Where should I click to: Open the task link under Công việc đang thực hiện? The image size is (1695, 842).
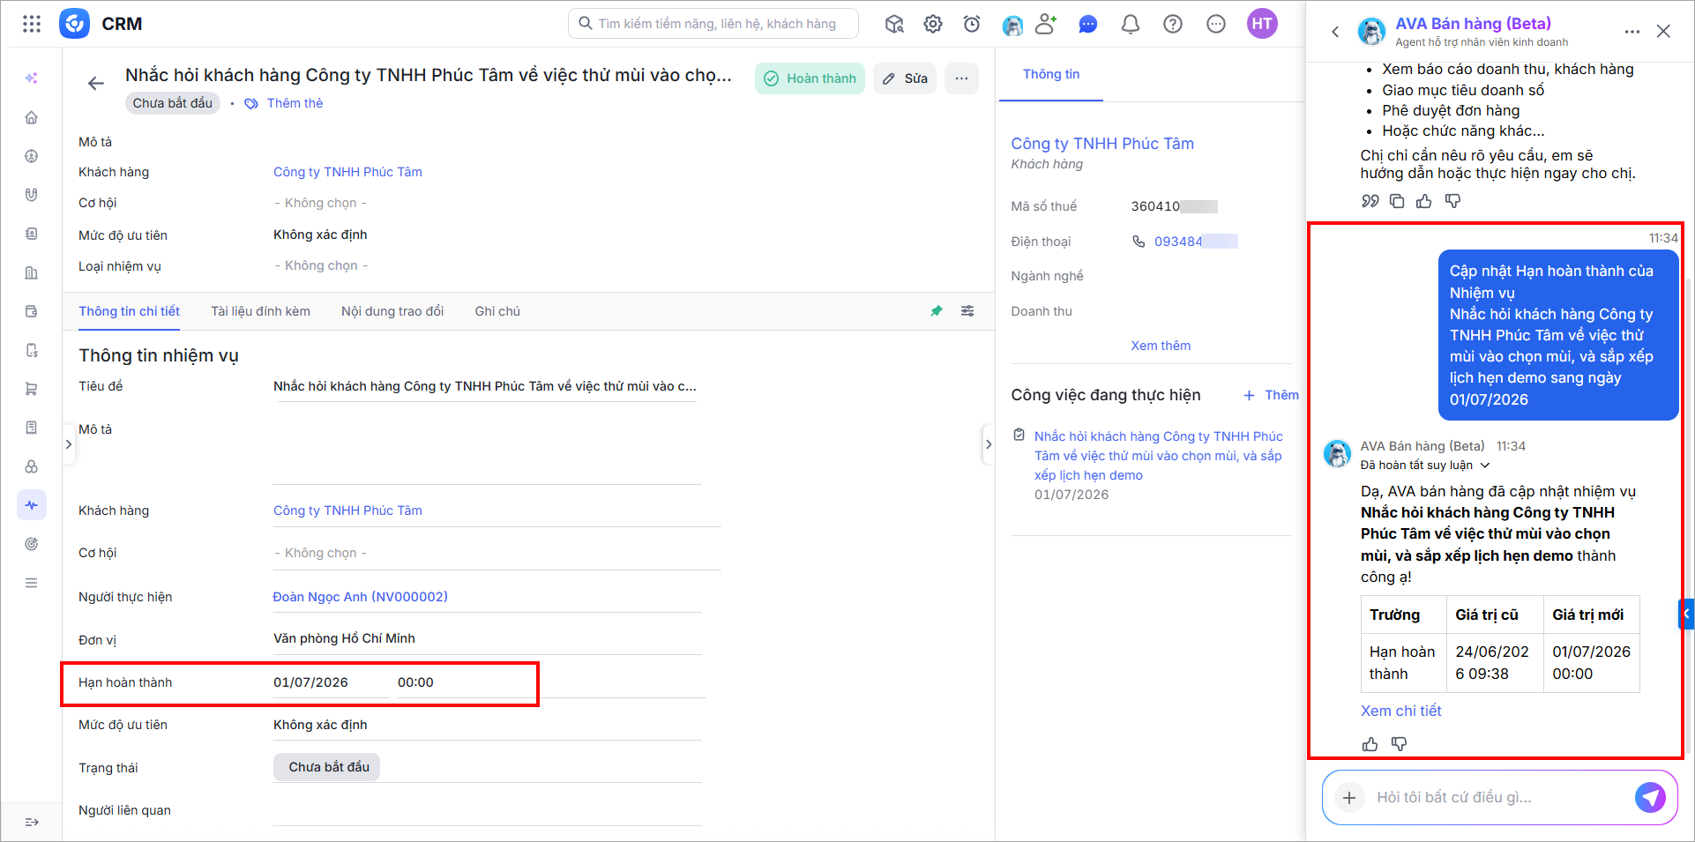[x=1158, y=456]
